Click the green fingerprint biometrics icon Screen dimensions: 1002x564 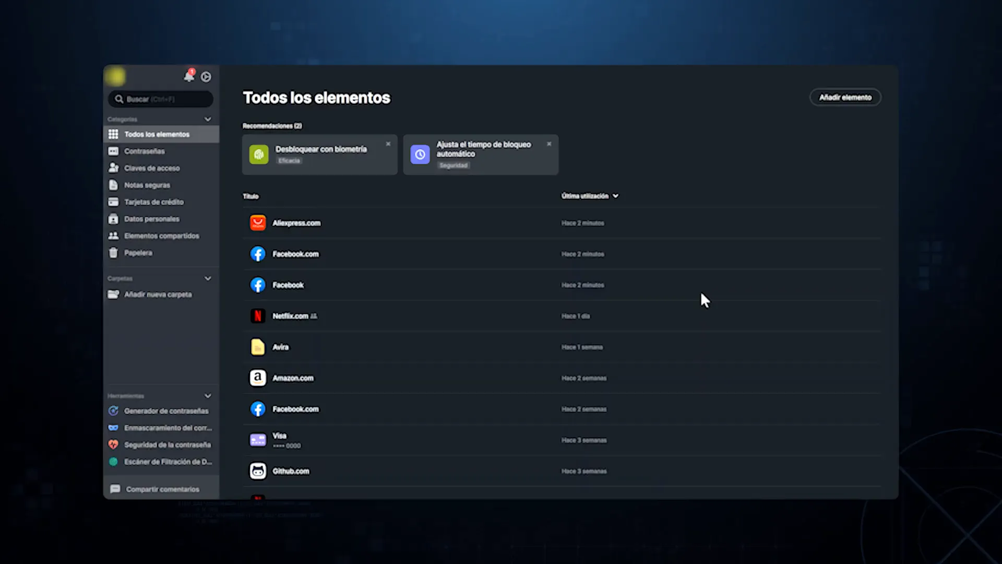pyautogui.click(x=259, y=155)
